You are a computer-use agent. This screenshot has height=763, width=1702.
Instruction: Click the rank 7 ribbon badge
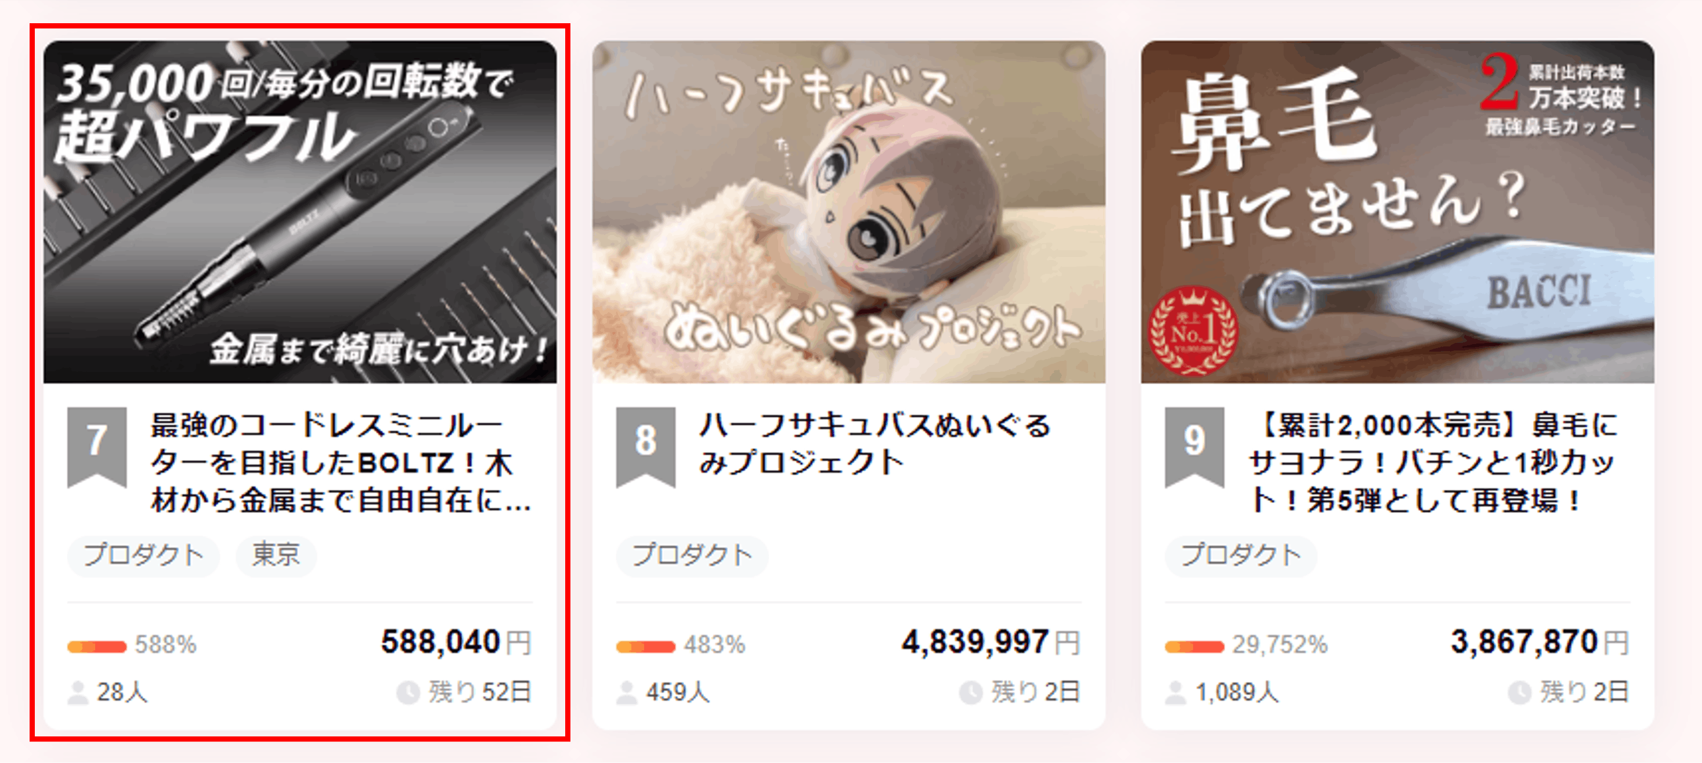point(96,447)
